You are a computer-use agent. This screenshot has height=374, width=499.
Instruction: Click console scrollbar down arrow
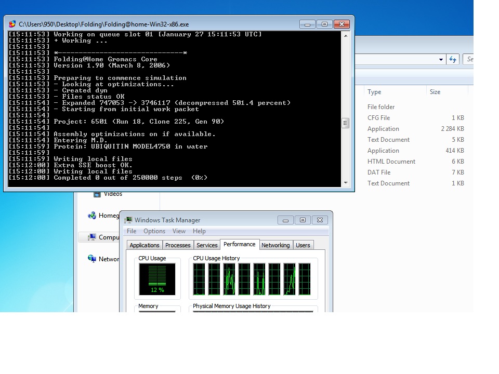pos(346,183)
